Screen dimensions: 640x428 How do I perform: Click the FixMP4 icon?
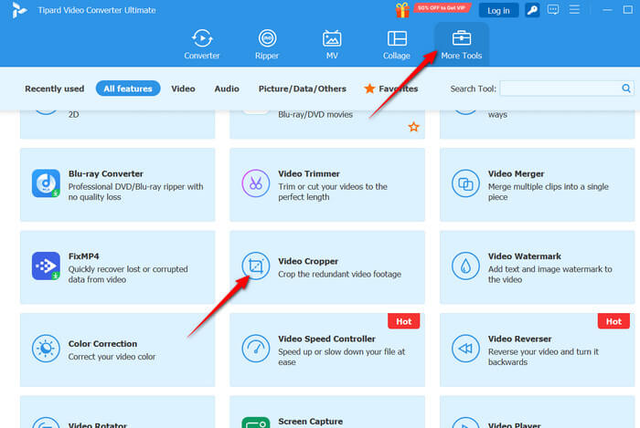pyautogui.click(x=46, y=266)
